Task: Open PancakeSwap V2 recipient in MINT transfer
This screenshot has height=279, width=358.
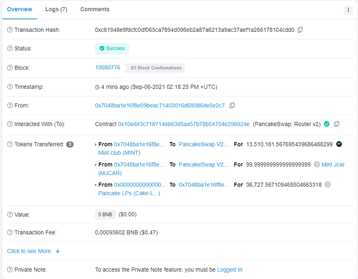Action: click(204, 144)
